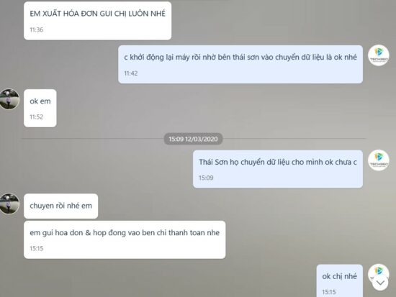This screenshot has height=297, width=396.
Task: Select message 'c khởi động lại máy rồi nhờ bên thái sơn'
Action: (x=240, y=64)
